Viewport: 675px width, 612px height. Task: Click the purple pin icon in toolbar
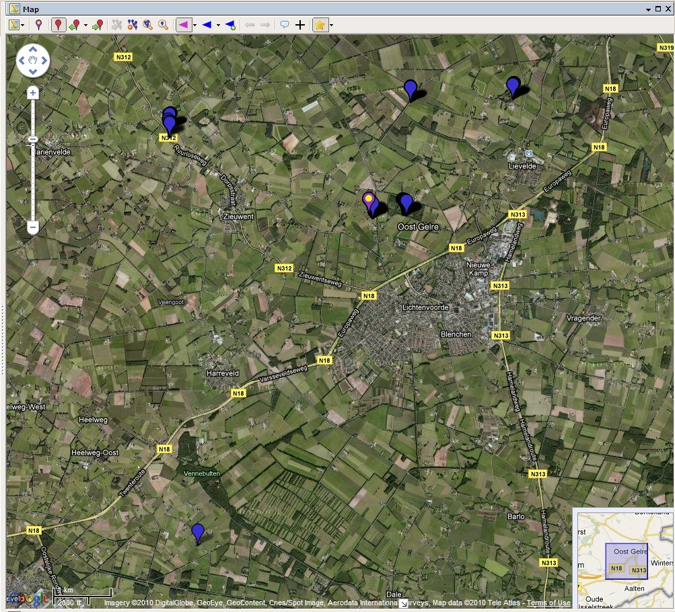point(39,25)
